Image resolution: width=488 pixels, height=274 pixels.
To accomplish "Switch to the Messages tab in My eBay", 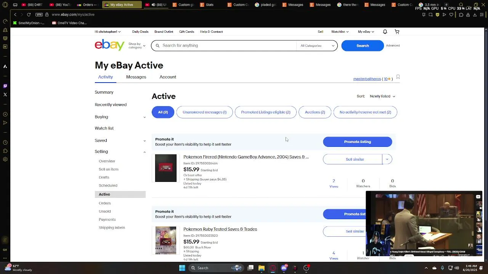I will pyautogui.click(x=136, y=77).
